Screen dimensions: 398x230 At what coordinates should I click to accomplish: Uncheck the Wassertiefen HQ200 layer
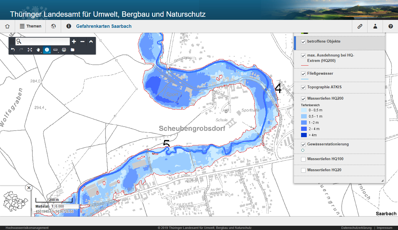[303, 99]
